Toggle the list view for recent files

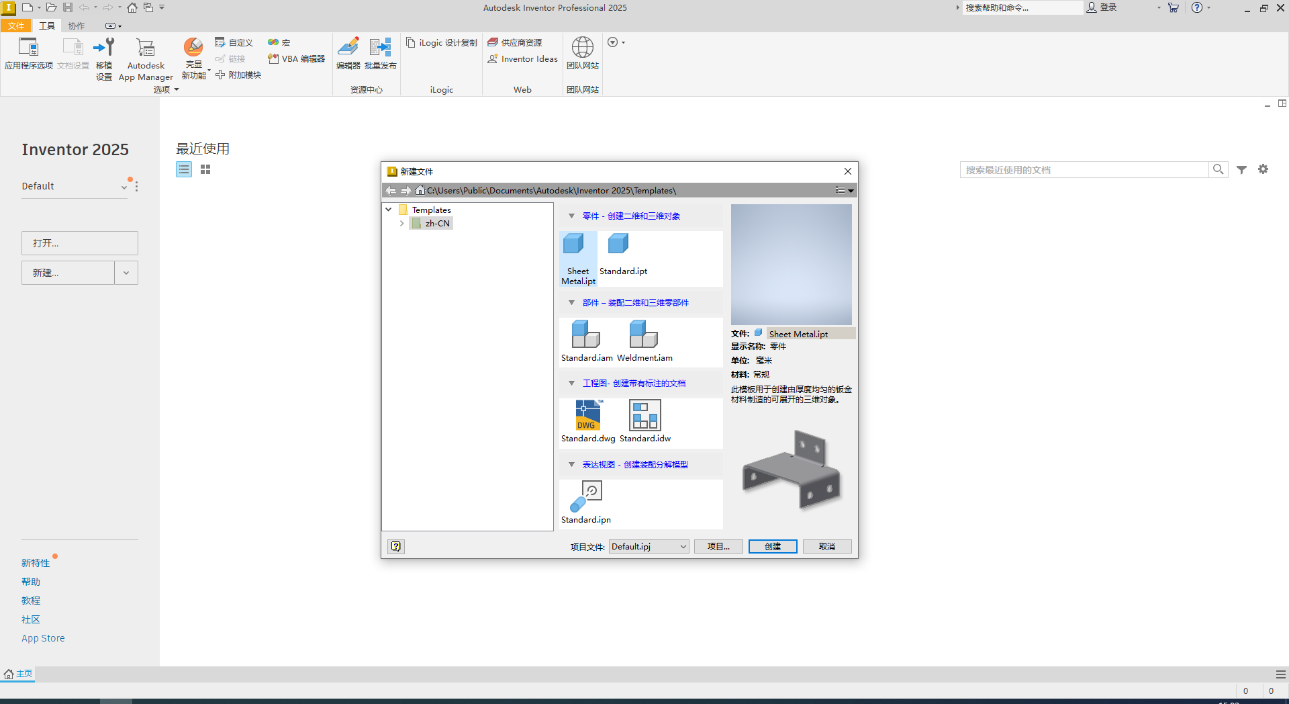coord(183,169)
